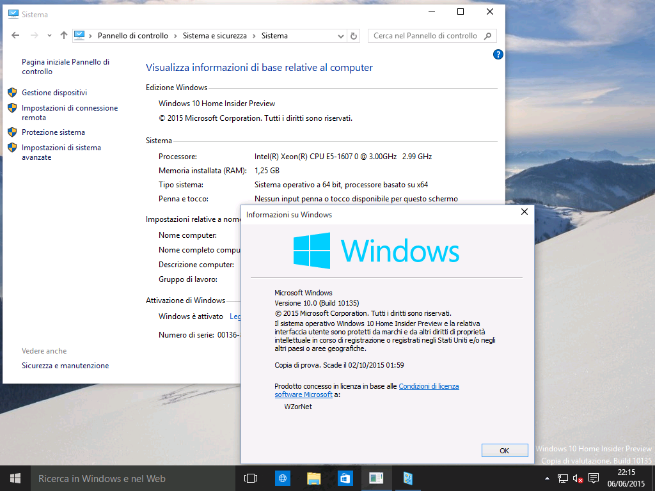This screenshot has width=655, height=491.
Task: Open the Store from taskbar
Action: [345, 478]
